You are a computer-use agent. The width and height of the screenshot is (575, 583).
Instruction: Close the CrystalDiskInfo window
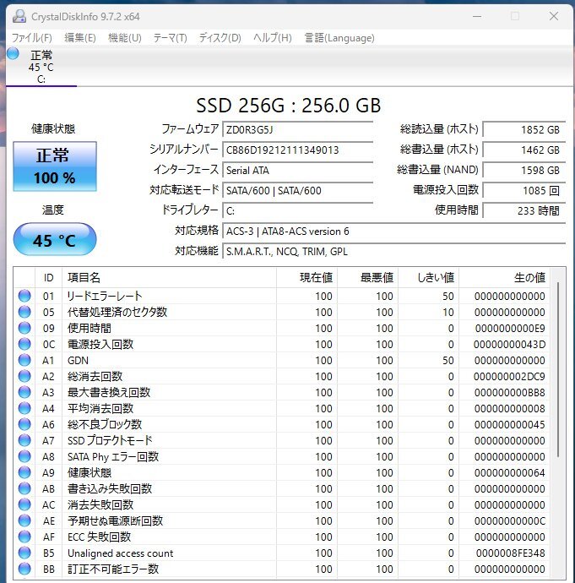tap(554, 16)
